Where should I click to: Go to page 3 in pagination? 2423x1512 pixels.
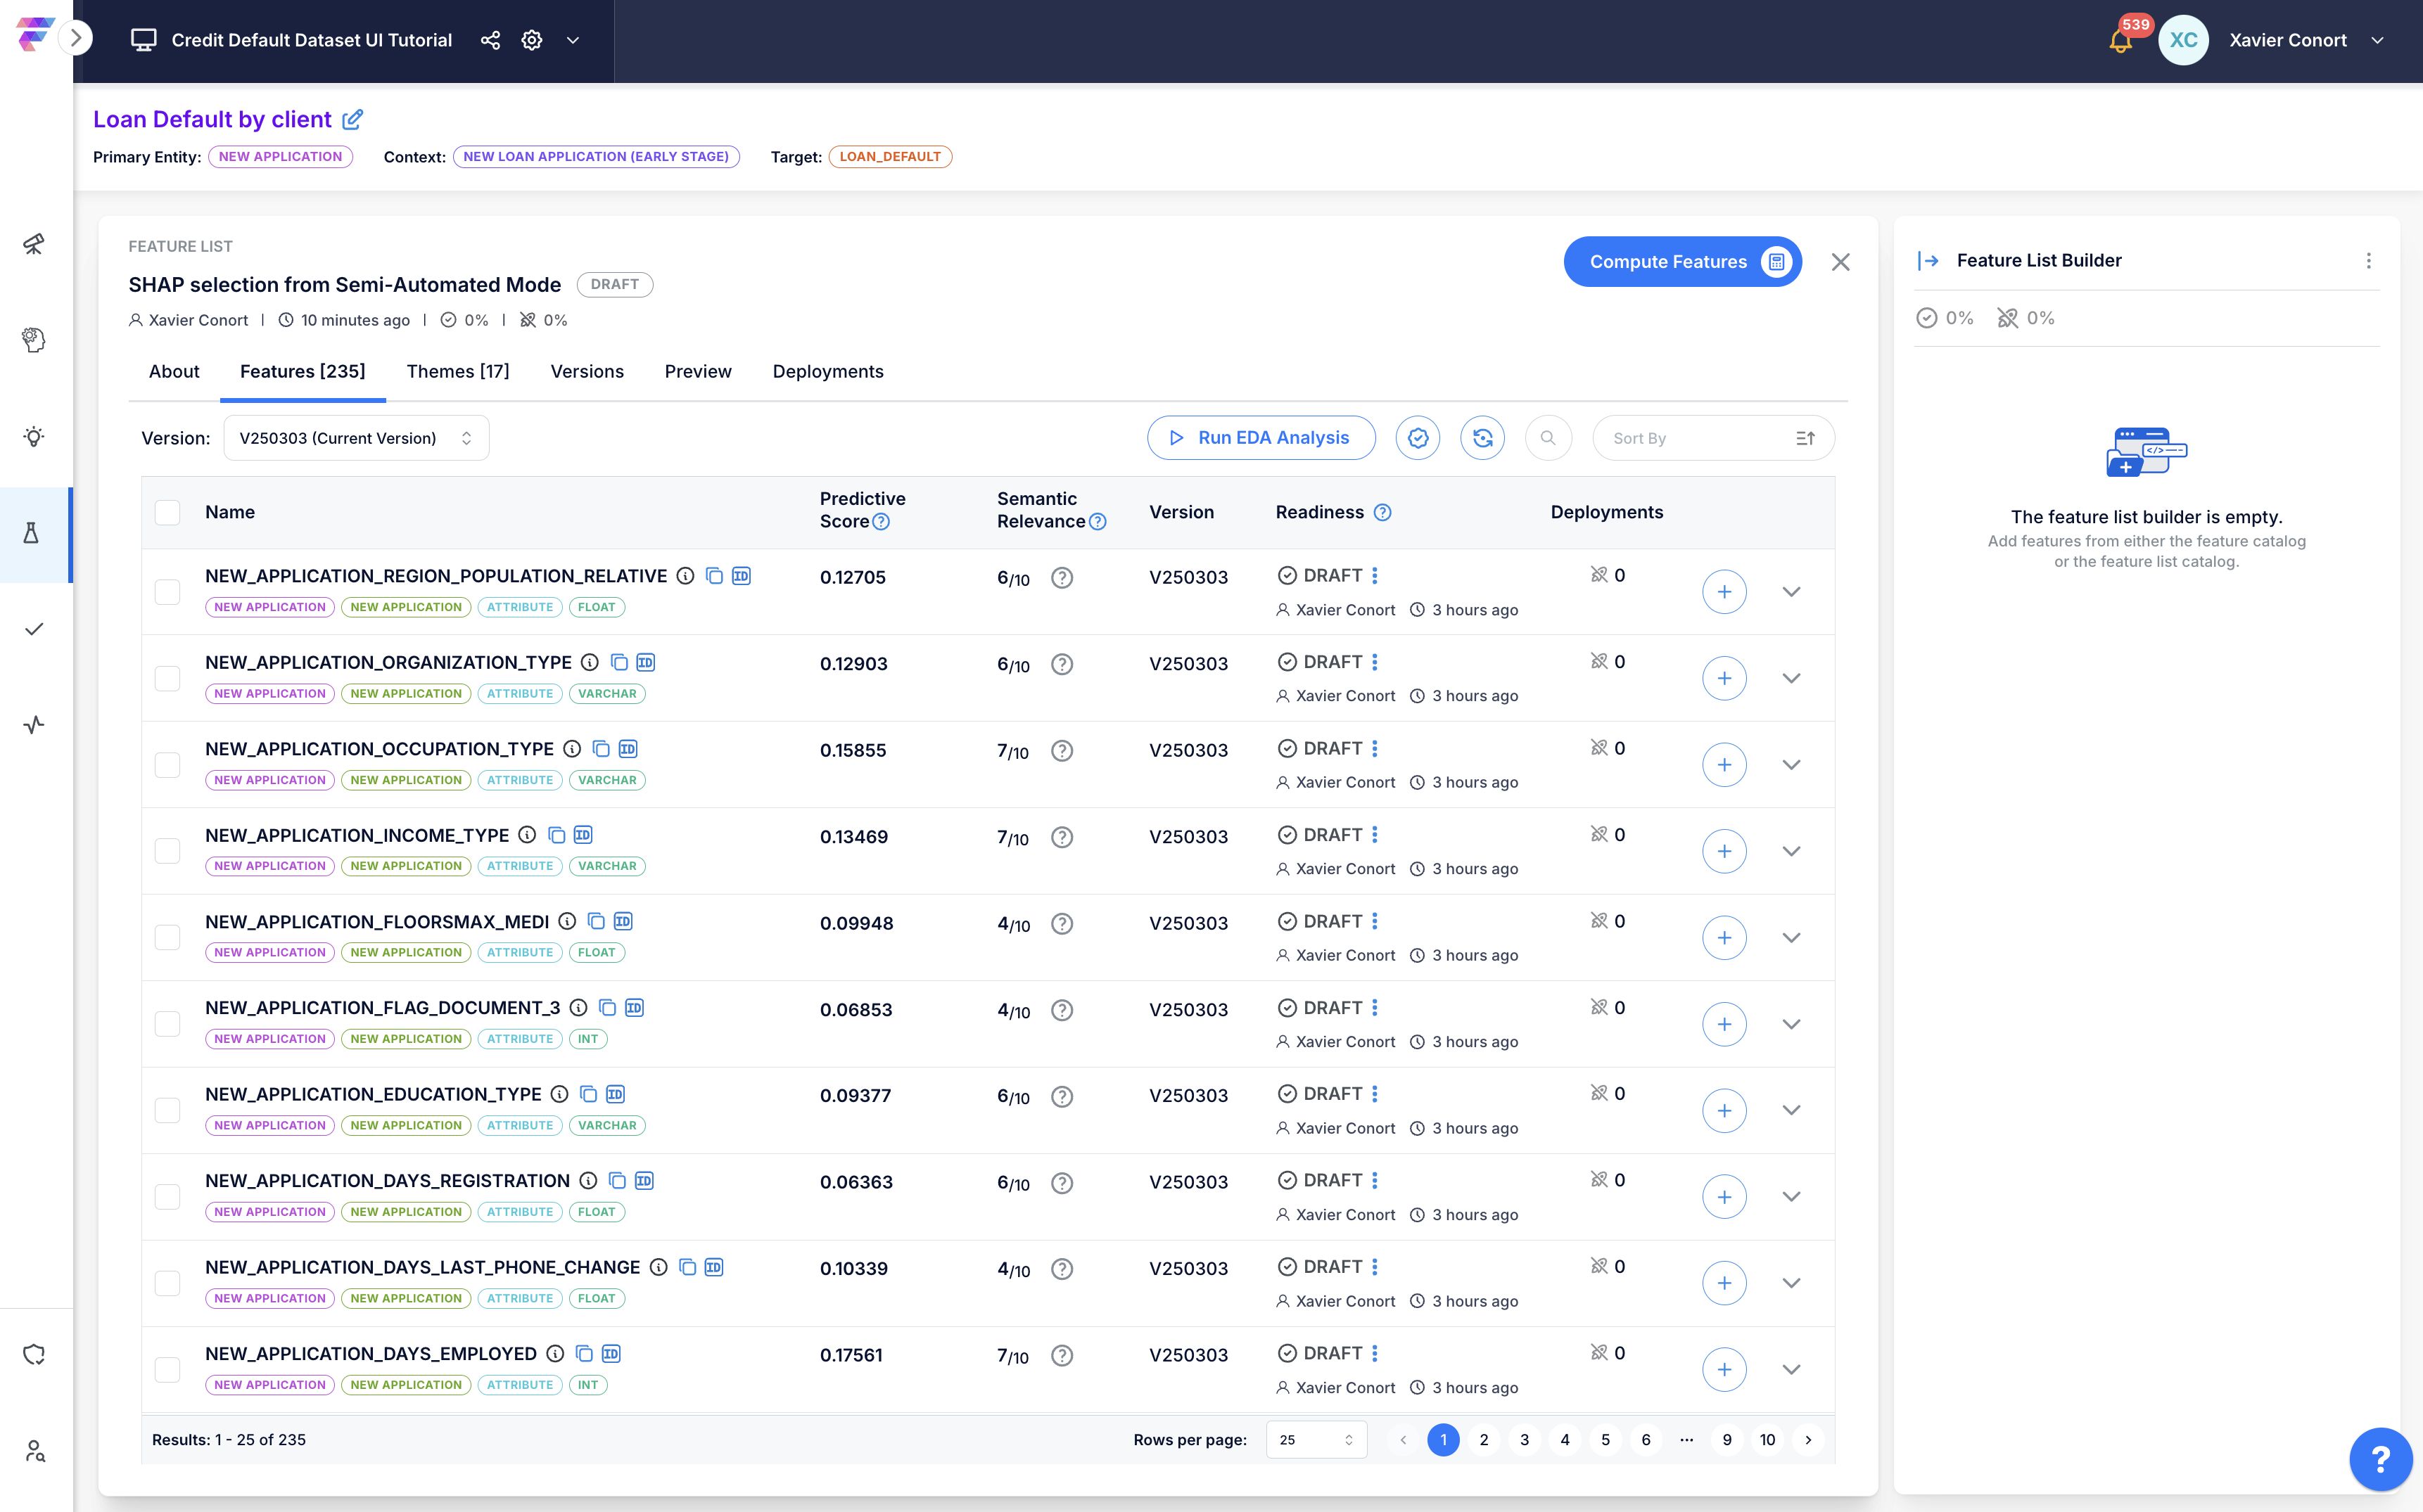coord(1524,1439)
